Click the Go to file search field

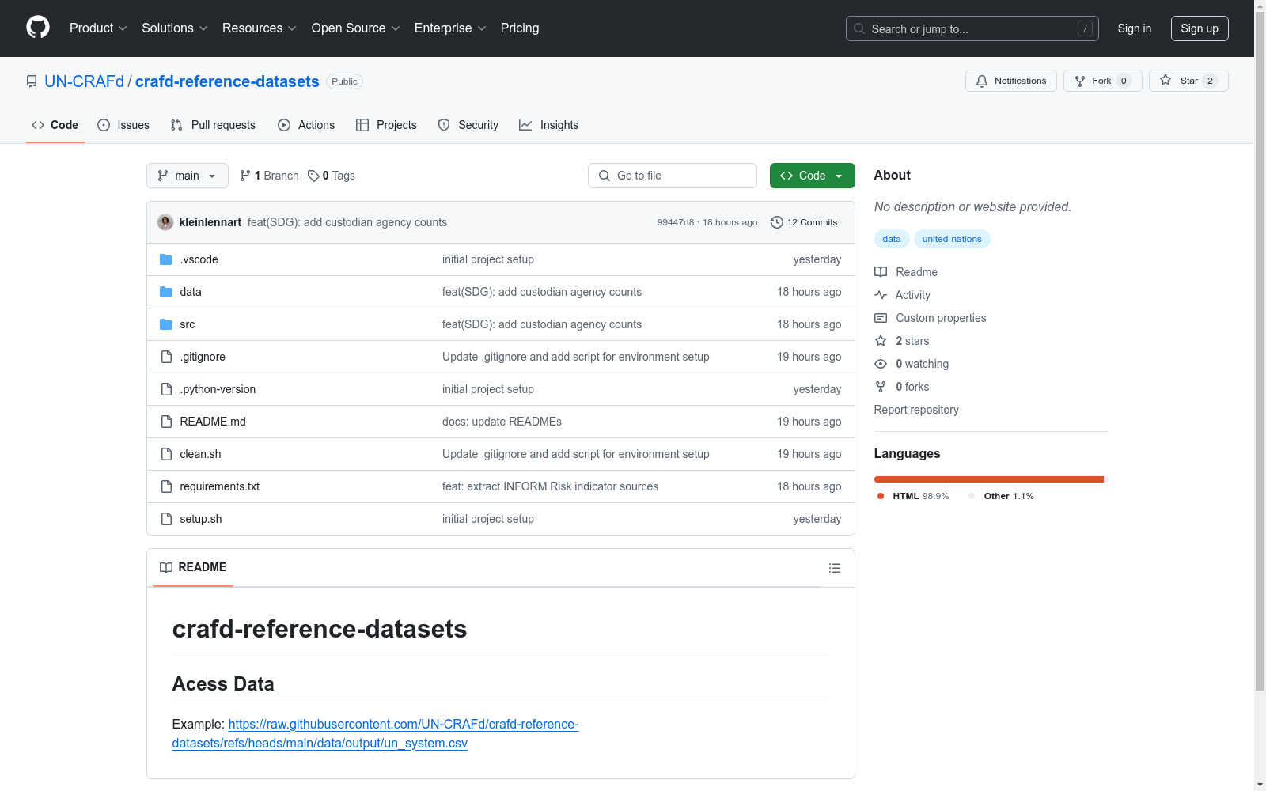(673, 176)
